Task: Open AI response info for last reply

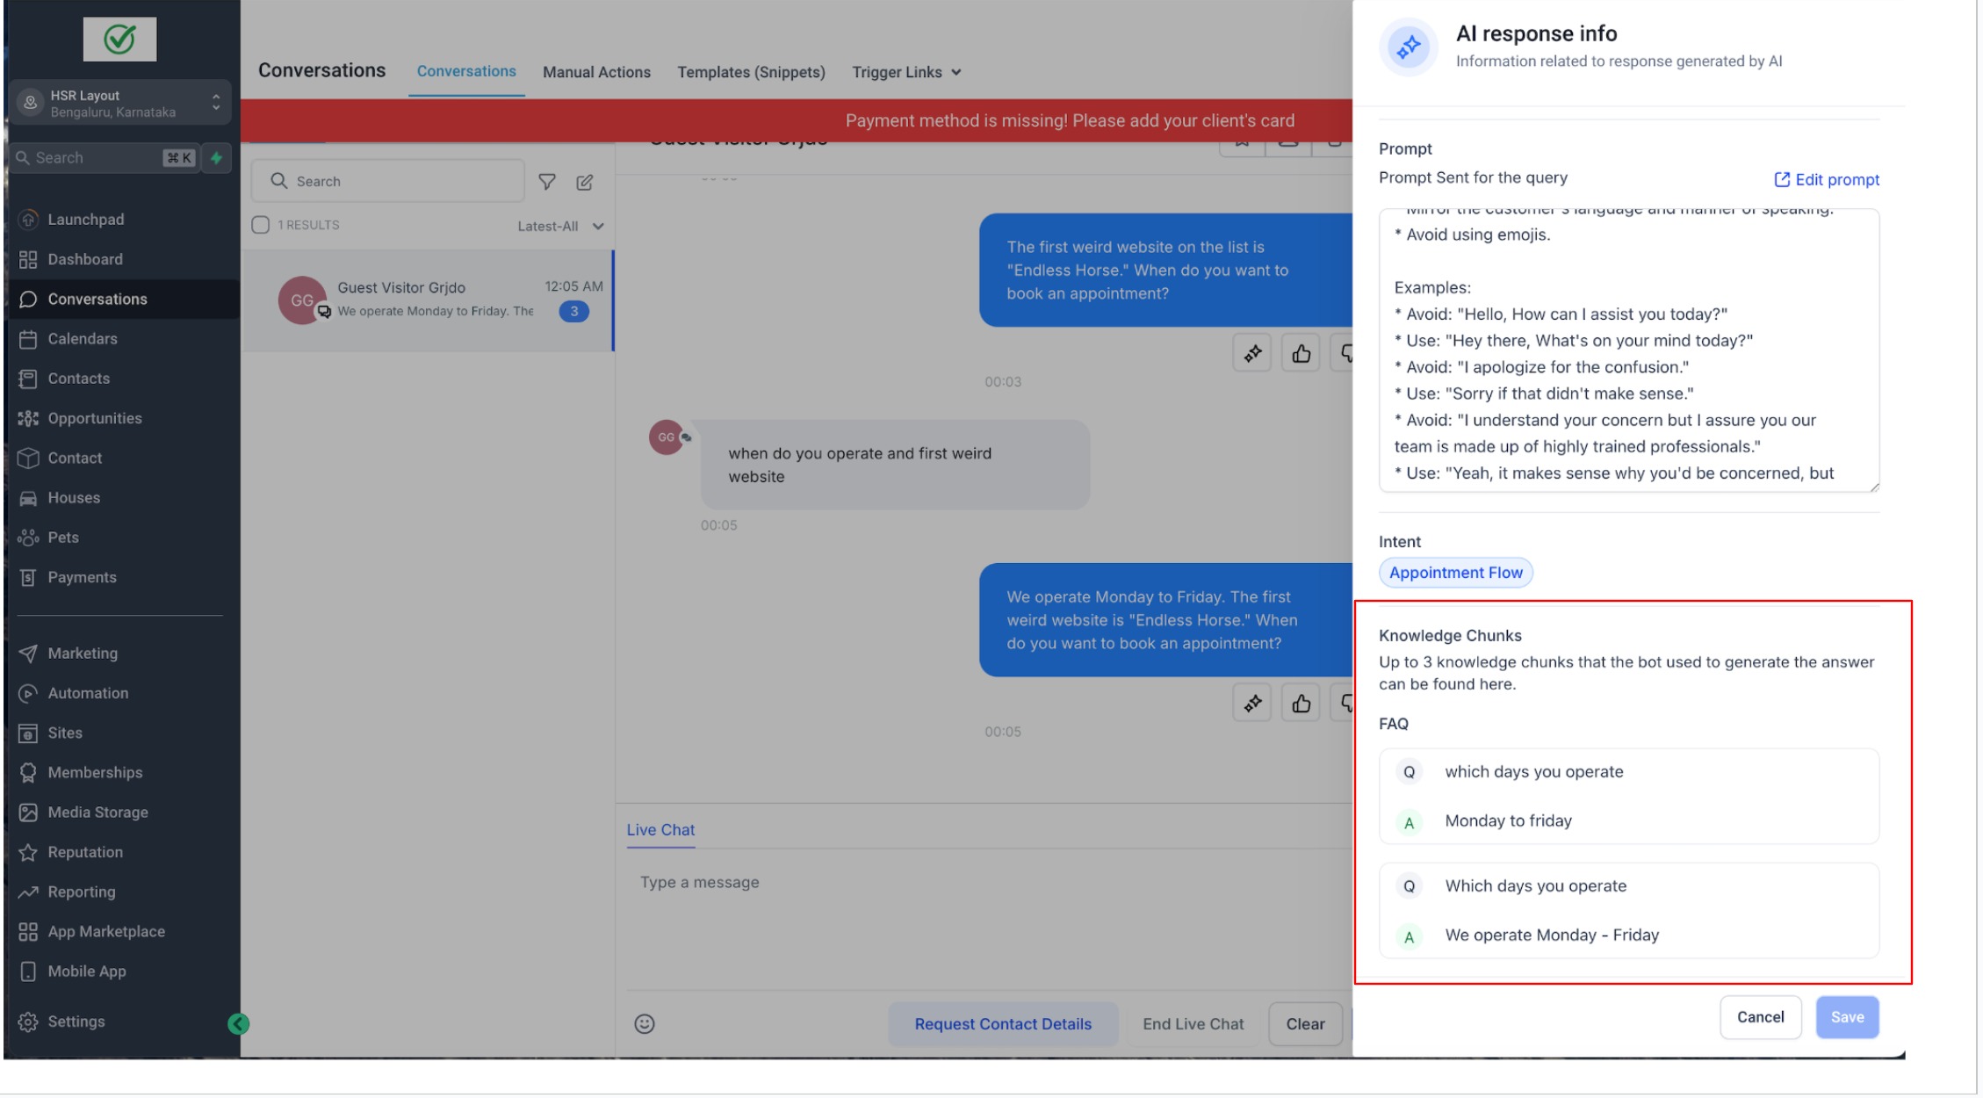Action: [x=1252, y=704]
